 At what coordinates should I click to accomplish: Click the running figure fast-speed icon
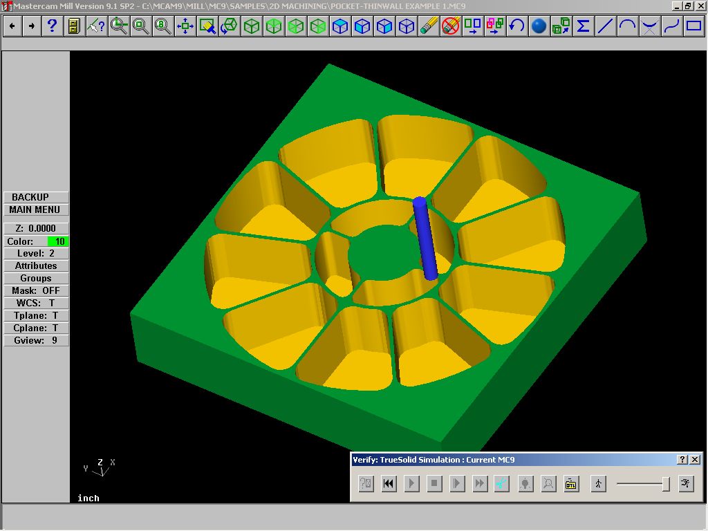(686, 484)
